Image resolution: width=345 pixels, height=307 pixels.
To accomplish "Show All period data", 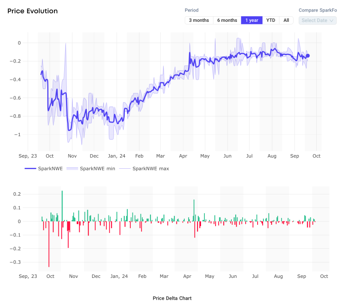I will click(x=286, y=20).
